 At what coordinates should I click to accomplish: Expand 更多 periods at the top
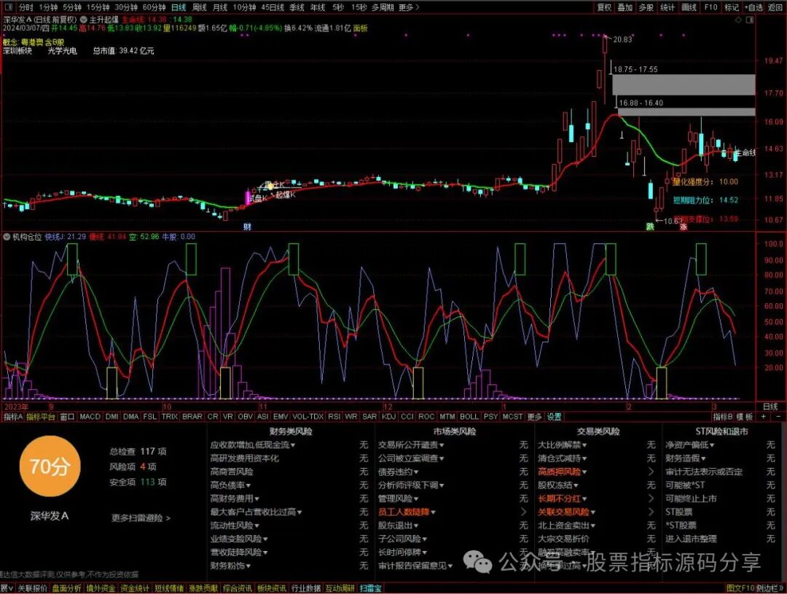pyautogui.click(x=408, y=7)
